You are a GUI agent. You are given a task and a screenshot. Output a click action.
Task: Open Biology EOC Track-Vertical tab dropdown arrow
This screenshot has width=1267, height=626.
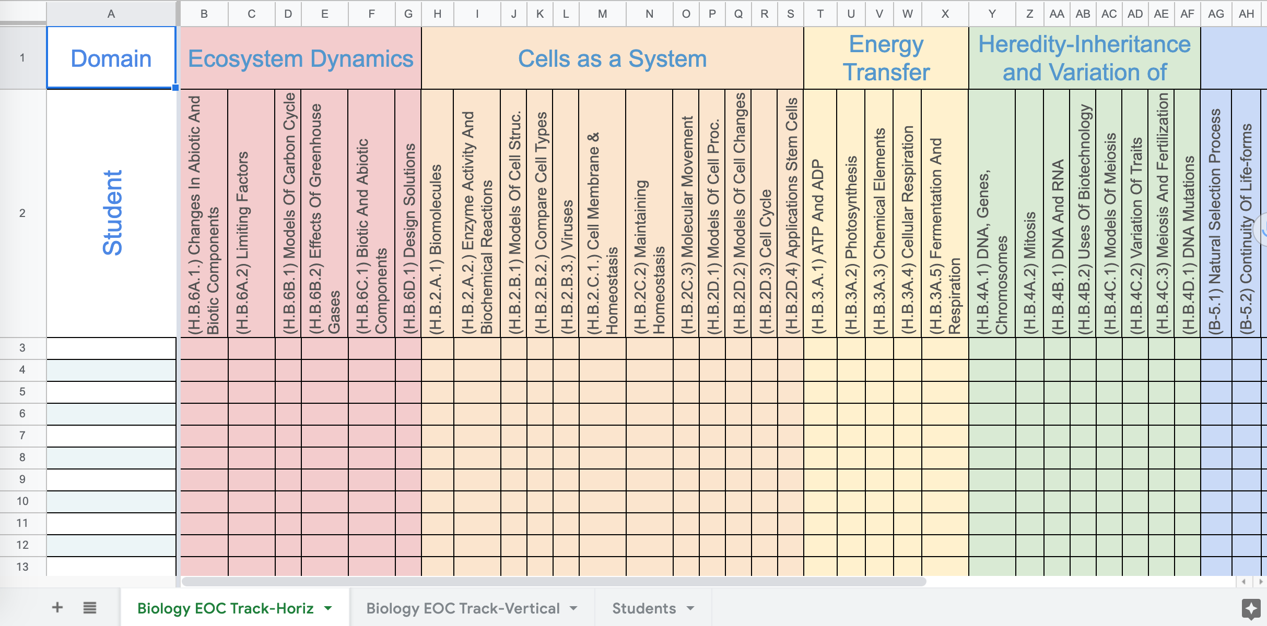pyautogui.click(x=573, y=608)
